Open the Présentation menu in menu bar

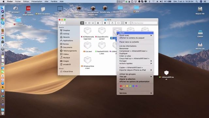[37, 1]
